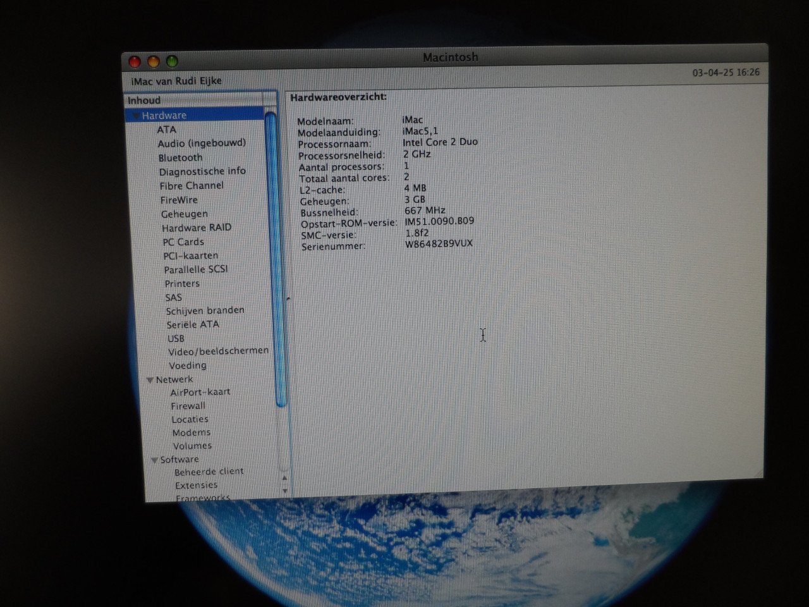Click the L2-cache value 4 MB
The image size is (809, 607).
point(415,188)
